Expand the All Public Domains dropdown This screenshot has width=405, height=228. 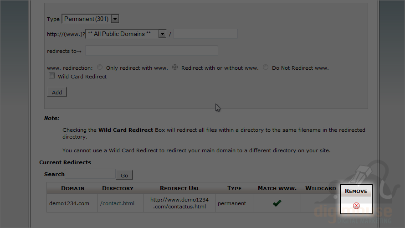(126, 34)
